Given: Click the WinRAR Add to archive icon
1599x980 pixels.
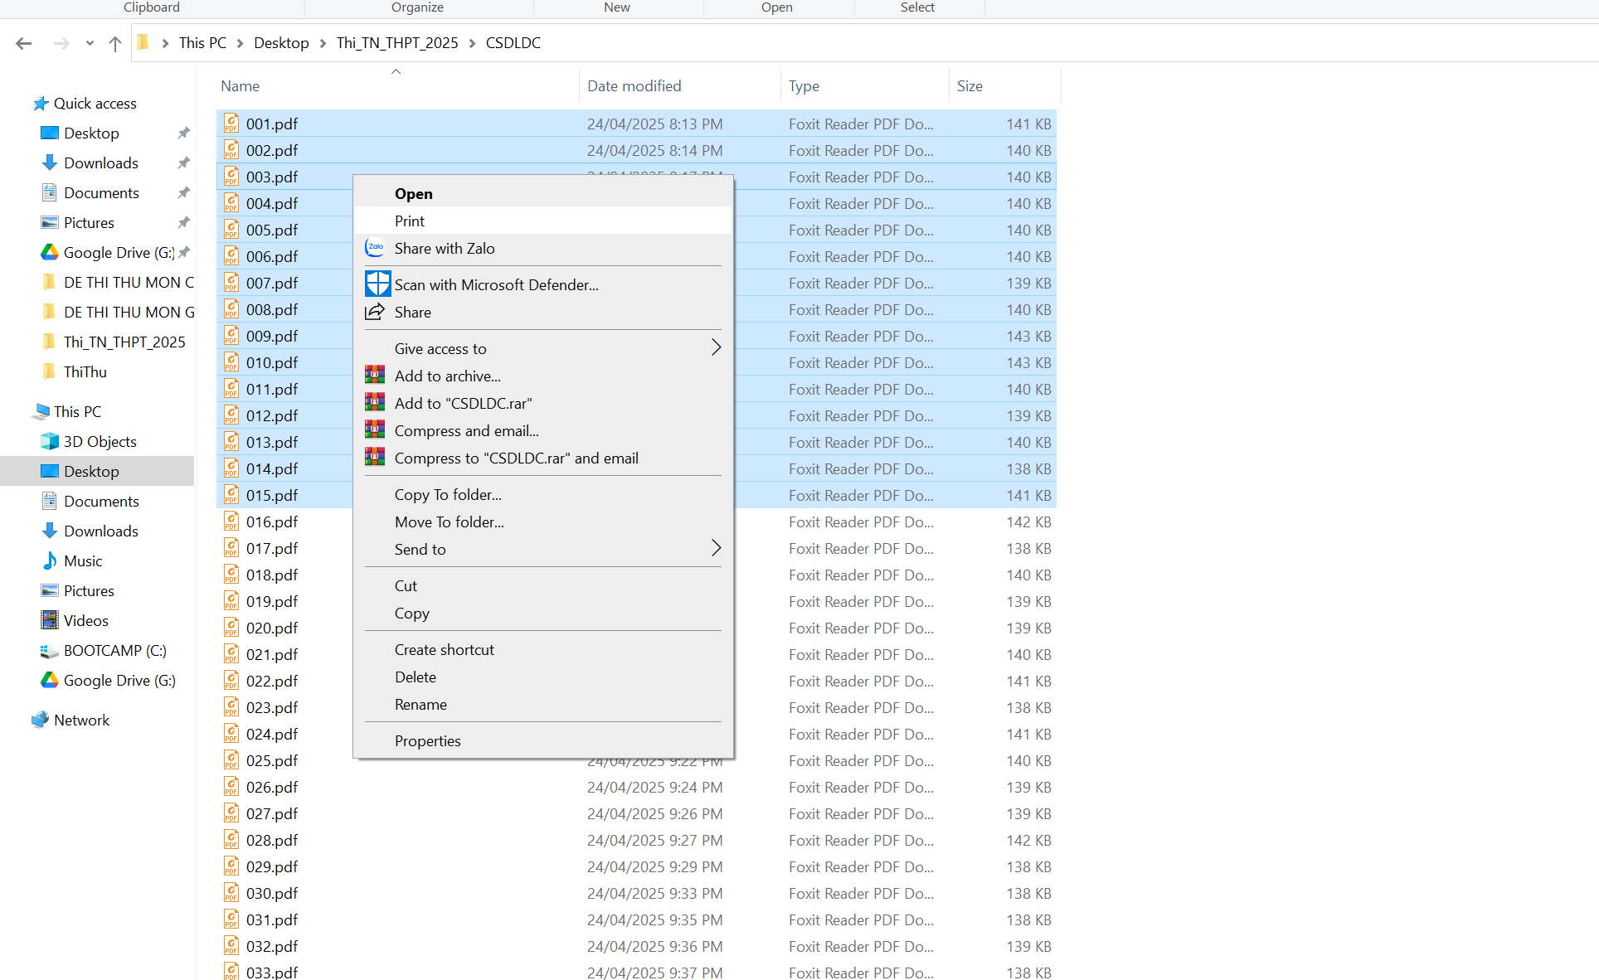Looking at the screenshot, I should [375, 376].
